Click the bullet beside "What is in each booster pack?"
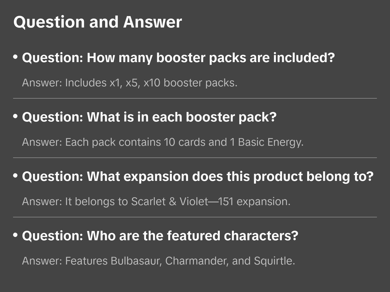 point(16,116)
